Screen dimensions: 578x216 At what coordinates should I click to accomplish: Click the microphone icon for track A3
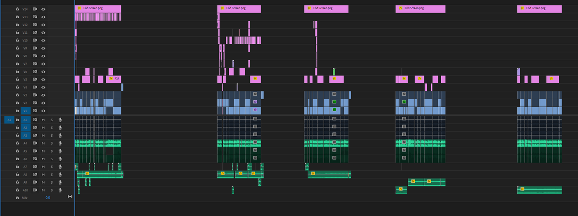coord(60,135)
